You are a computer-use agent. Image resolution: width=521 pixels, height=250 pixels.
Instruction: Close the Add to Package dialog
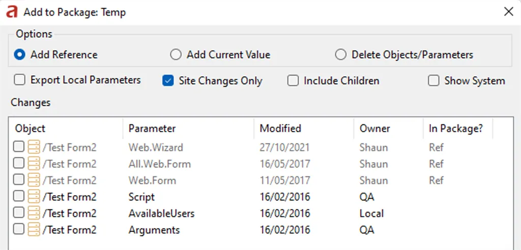tap(509, 12)
